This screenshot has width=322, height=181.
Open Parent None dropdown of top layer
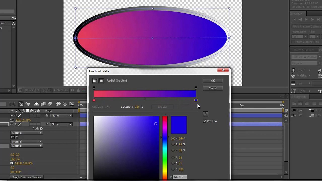tap(61, 116)
